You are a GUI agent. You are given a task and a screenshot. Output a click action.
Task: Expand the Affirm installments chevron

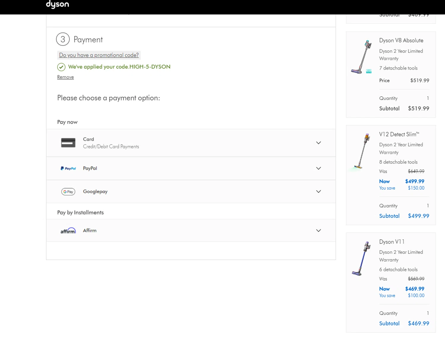click(x=318, y=231)
